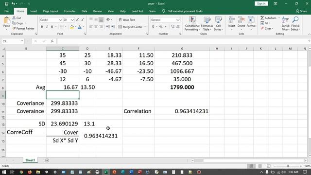This screenshot has height=175, width=311.
Task: Toggle Bold formatting
Action: 42,27
